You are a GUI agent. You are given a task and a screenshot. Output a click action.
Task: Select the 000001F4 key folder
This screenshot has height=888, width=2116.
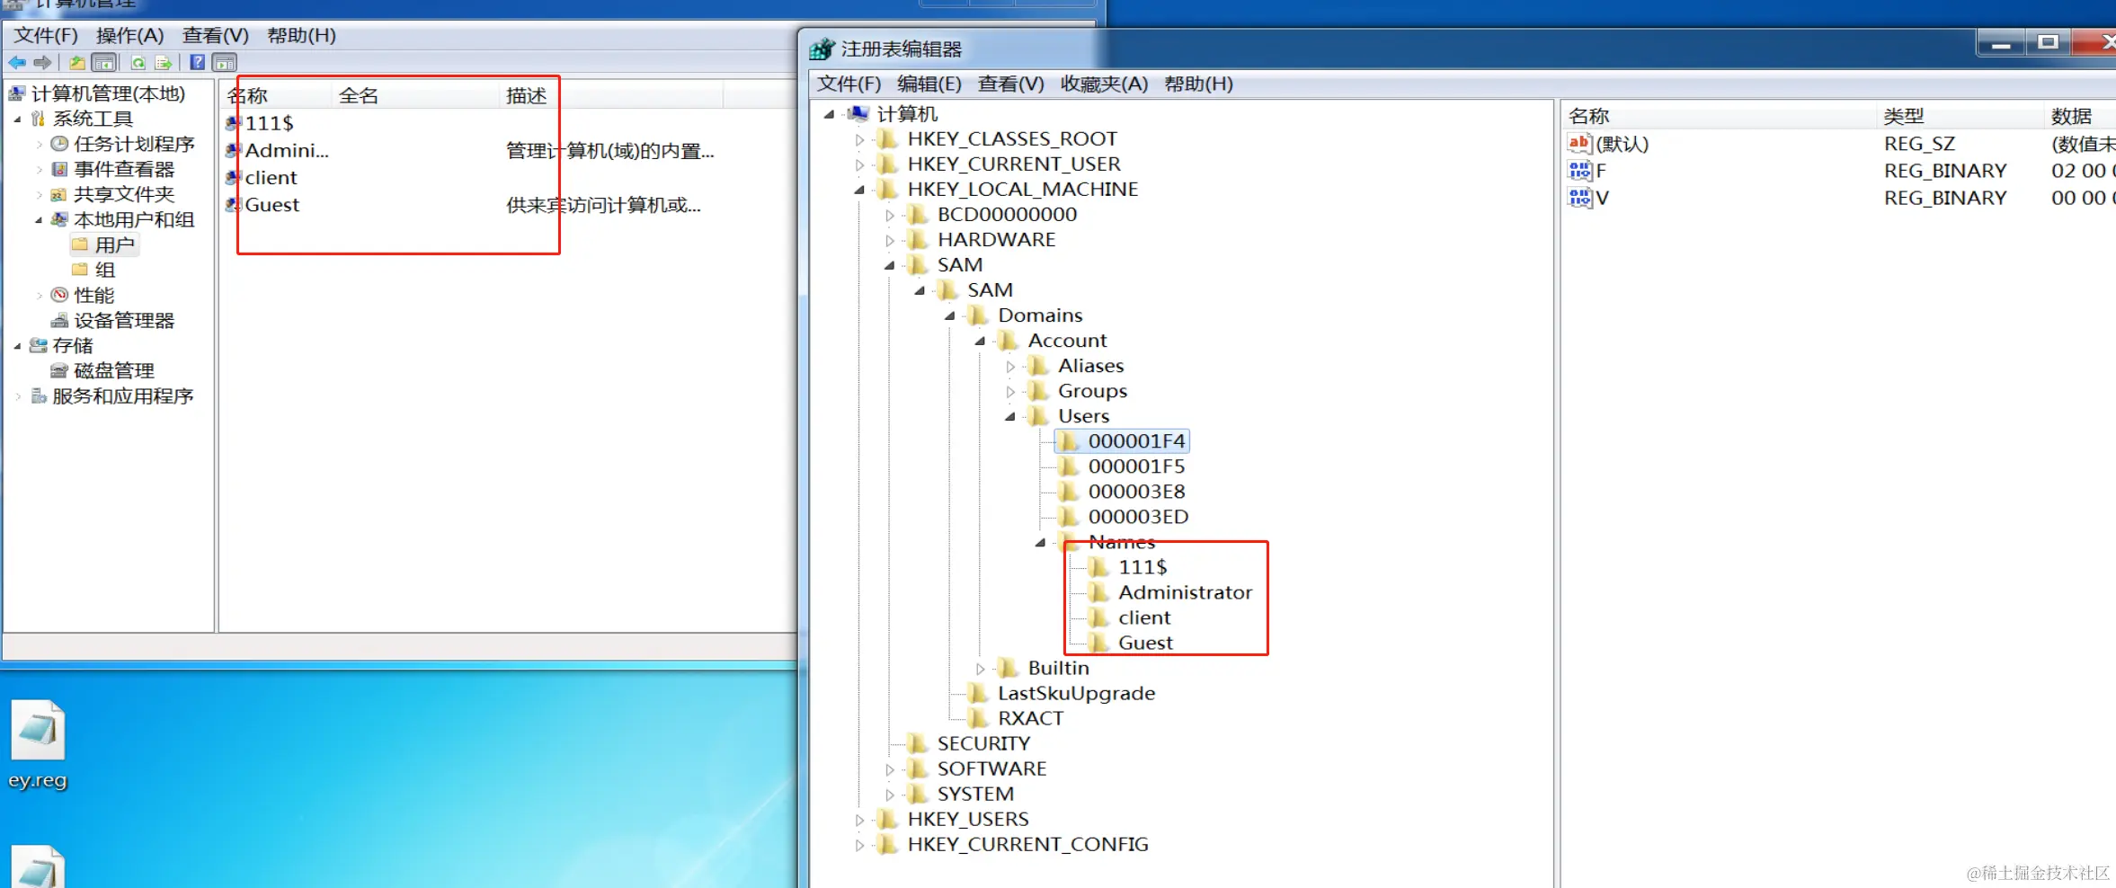pyautogui.click(x=1123, y=441)
